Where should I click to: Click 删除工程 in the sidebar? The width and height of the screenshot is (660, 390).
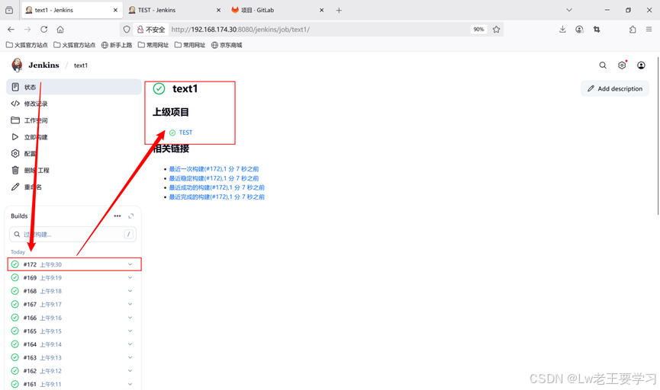tap(74, 170)
